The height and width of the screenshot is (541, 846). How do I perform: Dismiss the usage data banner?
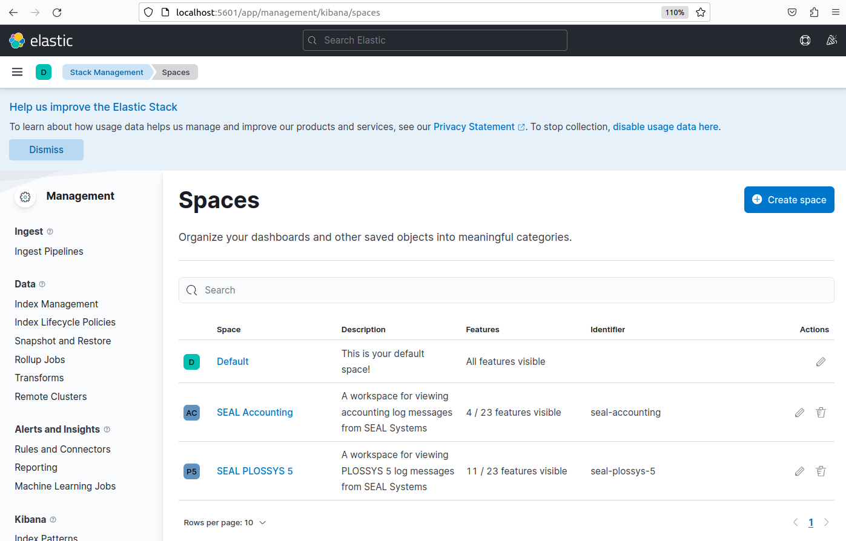pyautogui.click(x=46, y=149)
